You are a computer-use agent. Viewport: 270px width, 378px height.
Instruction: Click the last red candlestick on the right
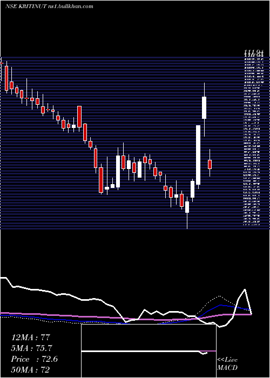pos(210,164)
